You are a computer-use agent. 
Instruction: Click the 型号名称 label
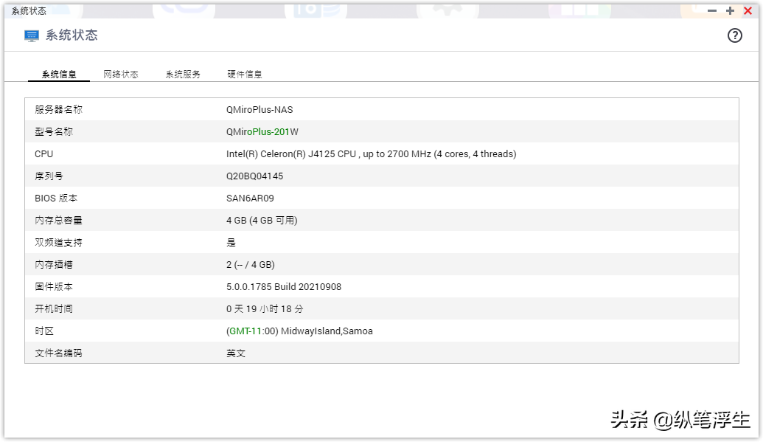tap(54, 131)
